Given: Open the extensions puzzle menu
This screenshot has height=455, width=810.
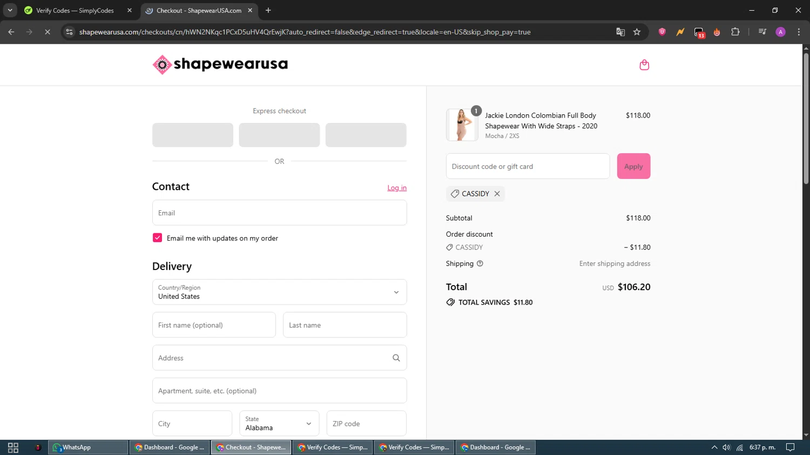Looking at the screenshot, I should tap(735, 32).
